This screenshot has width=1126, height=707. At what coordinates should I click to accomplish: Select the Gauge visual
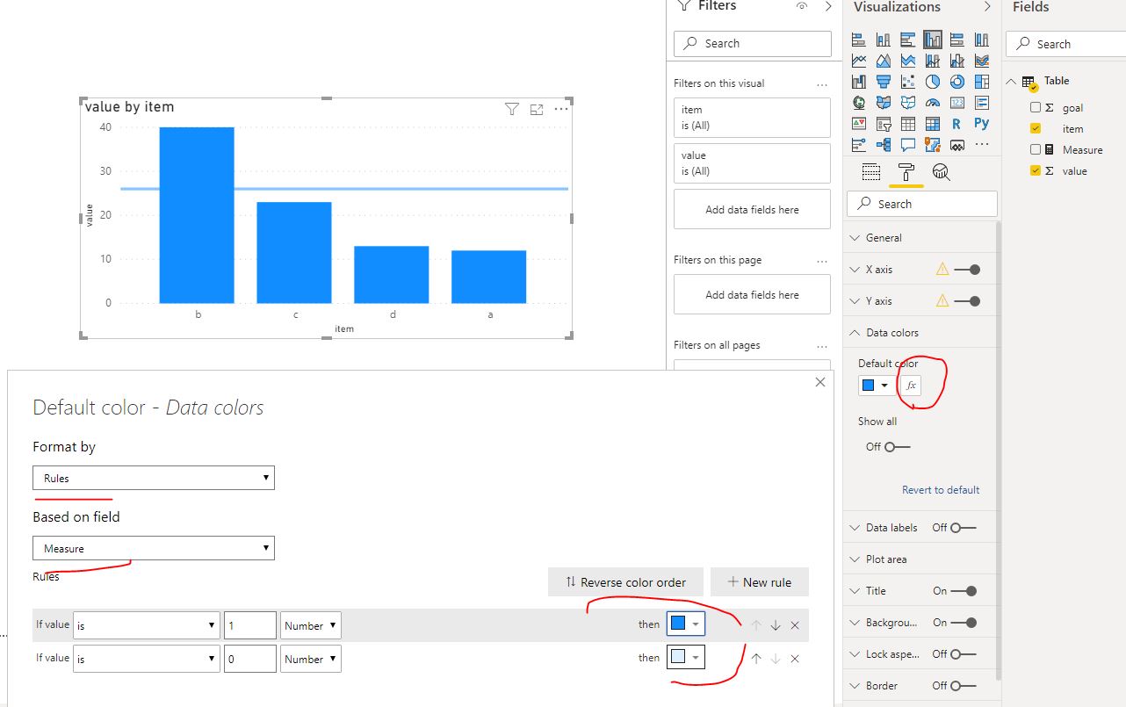933,103
